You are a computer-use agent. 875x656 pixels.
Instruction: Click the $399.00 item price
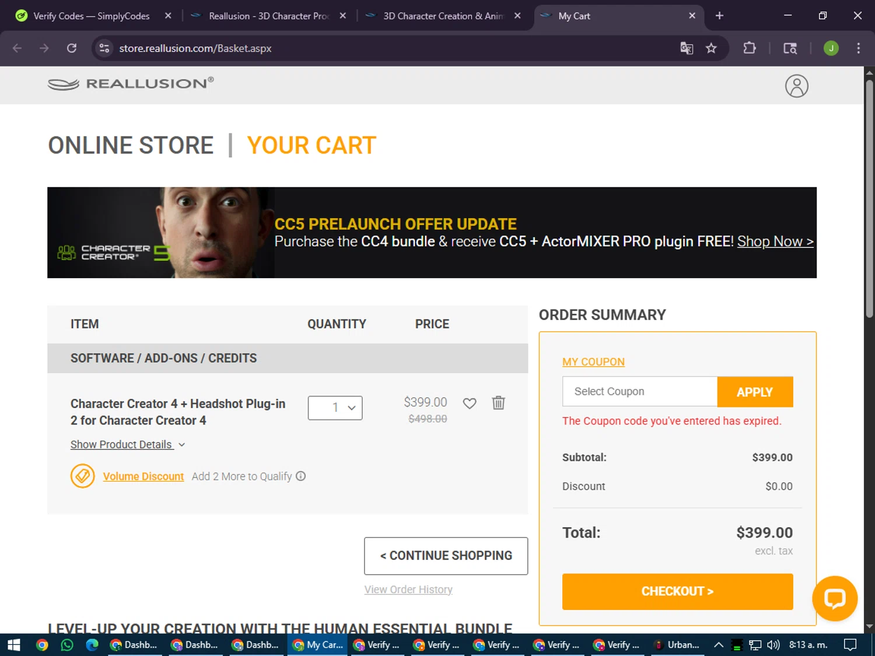(x=425, y=402)
